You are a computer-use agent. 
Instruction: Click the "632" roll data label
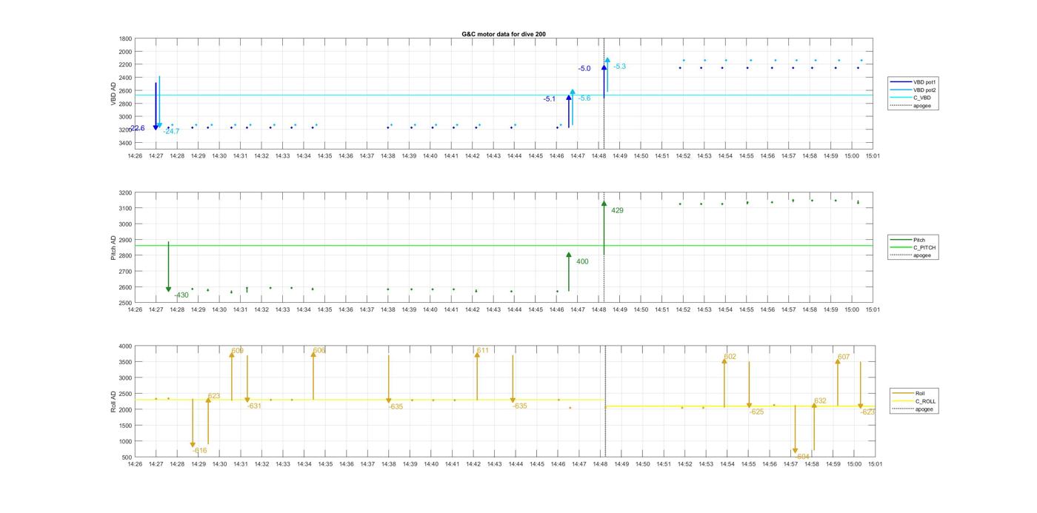(820, 400)
